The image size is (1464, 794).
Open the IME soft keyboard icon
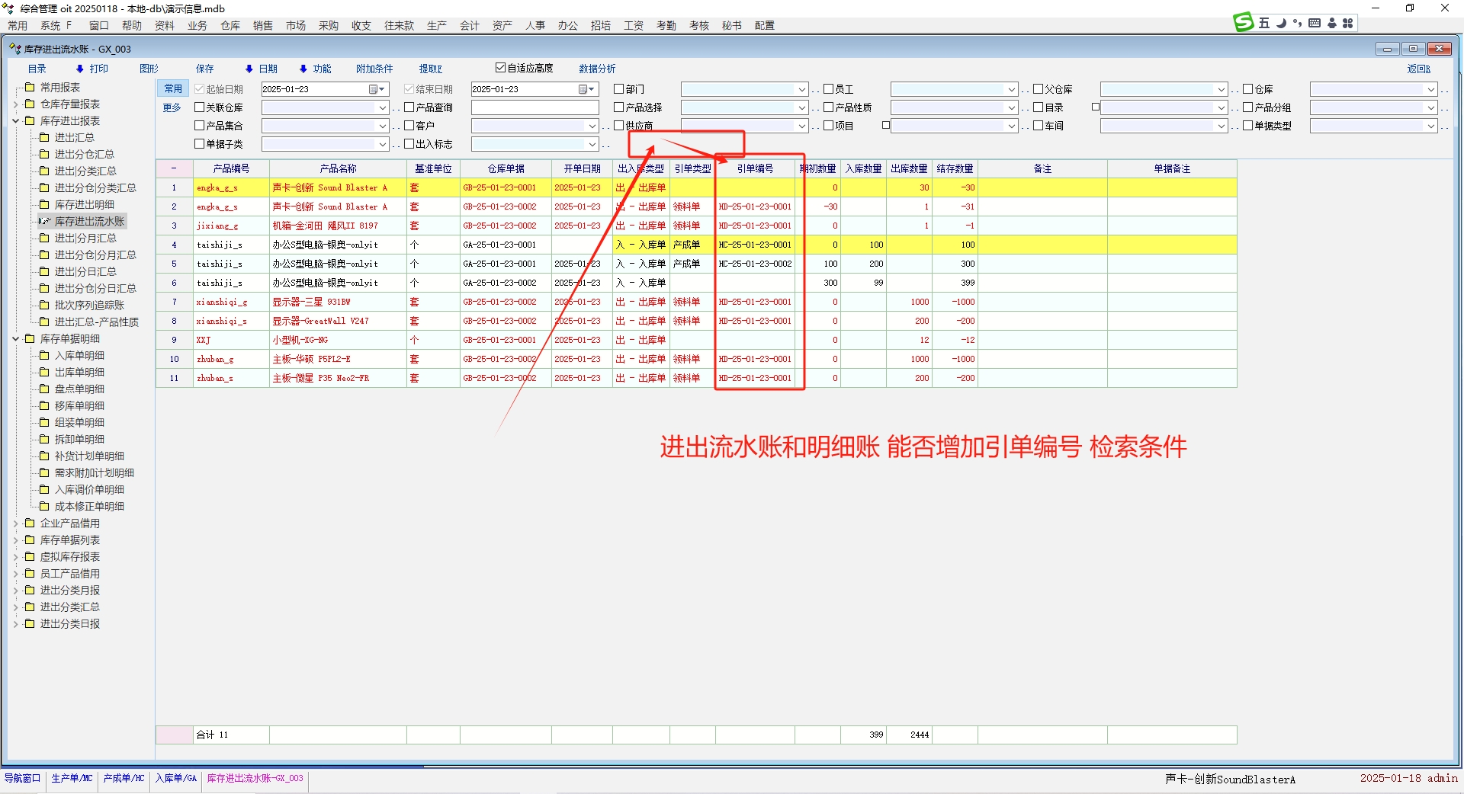click(x=1315, y=24)
